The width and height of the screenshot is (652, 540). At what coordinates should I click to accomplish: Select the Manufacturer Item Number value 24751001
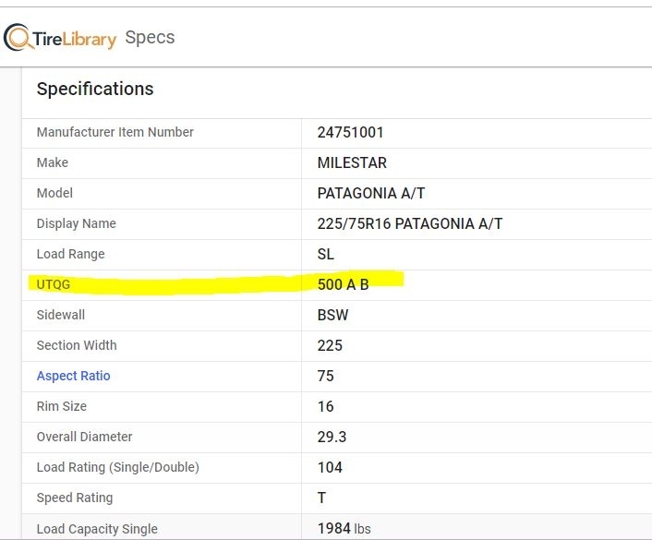click(350, 132)
